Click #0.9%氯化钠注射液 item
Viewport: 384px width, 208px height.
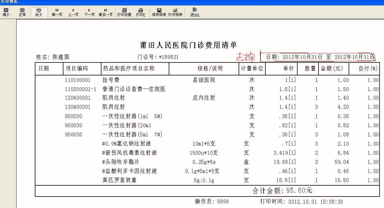[127, 144]
